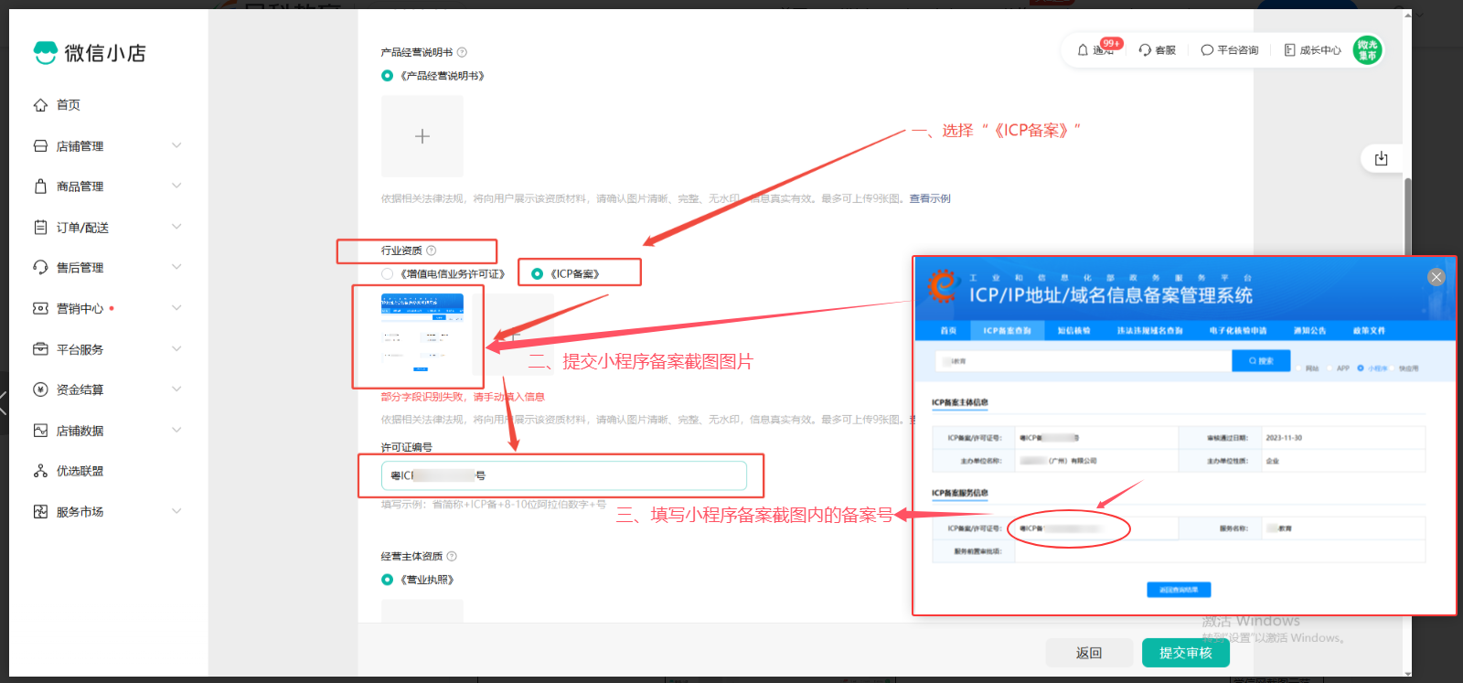The width and height of the screenshot is (1463, 683).
Task: Expand 售后管理 sidebar chevron
Action: click(176, 267)
